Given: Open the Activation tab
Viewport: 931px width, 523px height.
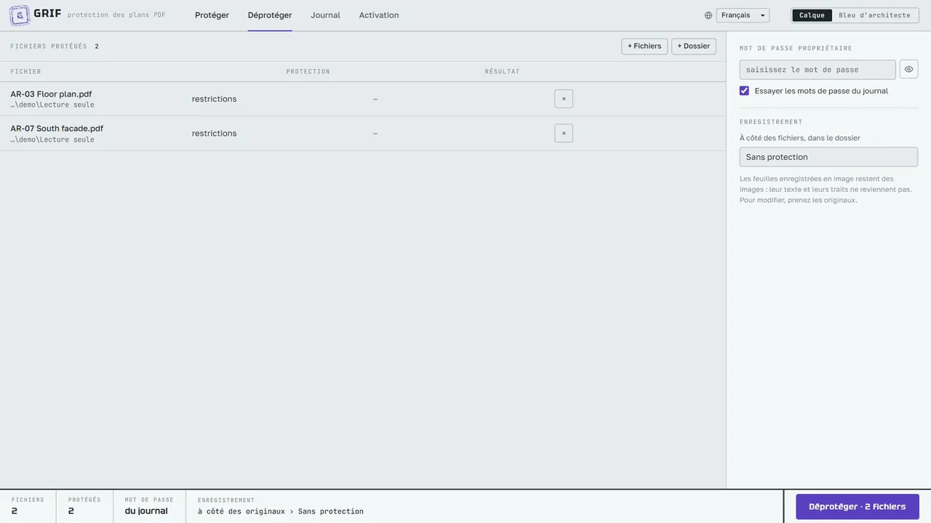Looking at the screenshot, I should coord(379,15).
